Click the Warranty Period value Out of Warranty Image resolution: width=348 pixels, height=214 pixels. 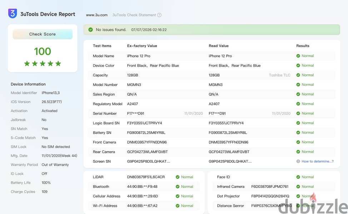55,165
